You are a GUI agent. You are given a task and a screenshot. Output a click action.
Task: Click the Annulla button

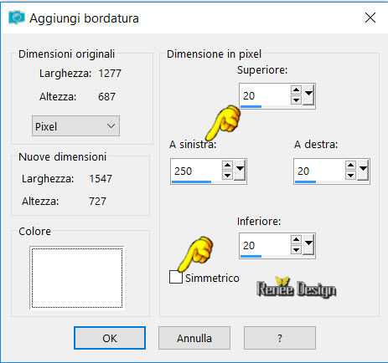(x=194, y=338)
